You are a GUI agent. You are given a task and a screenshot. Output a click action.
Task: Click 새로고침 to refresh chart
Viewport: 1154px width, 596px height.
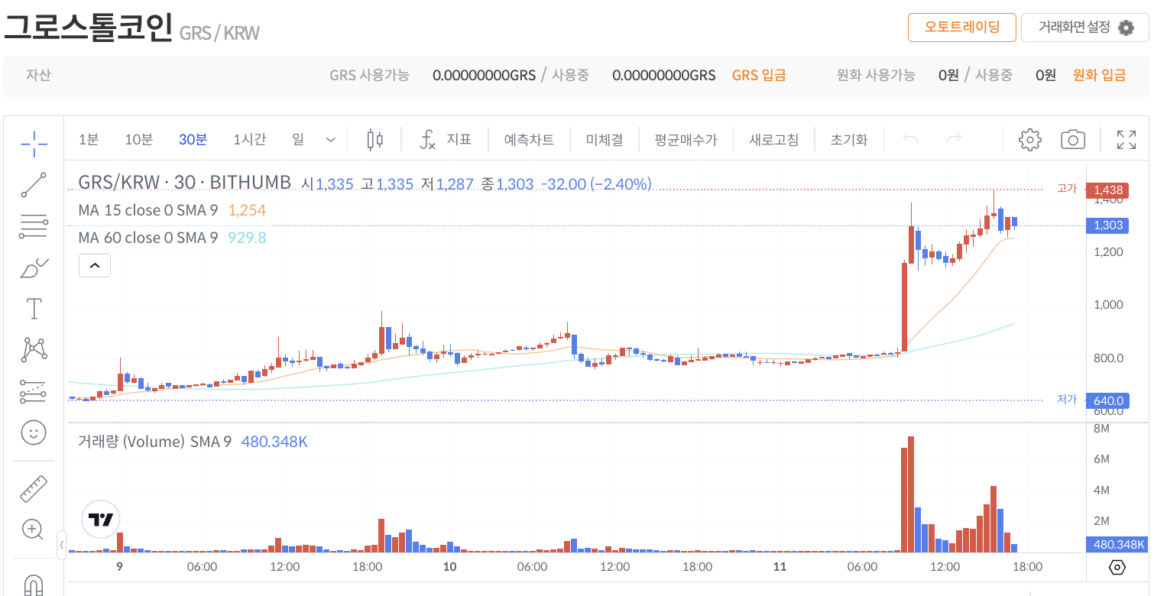pyautogui.click(x=773, y=140)
